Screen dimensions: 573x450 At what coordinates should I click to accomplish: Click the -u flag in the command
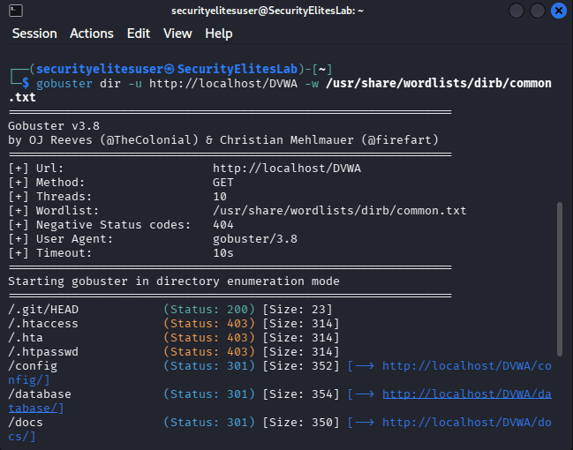coord(135,83)
